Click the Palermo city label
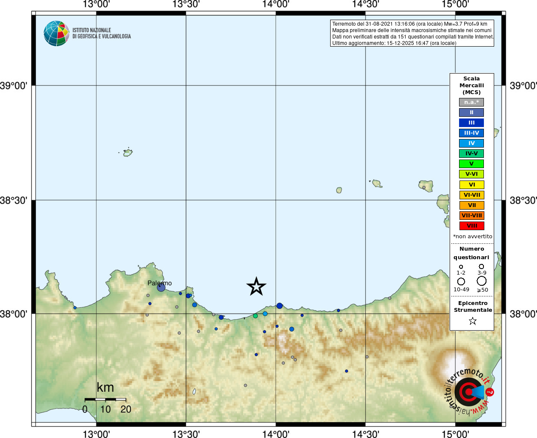537x438 pixels. point(159,283)
